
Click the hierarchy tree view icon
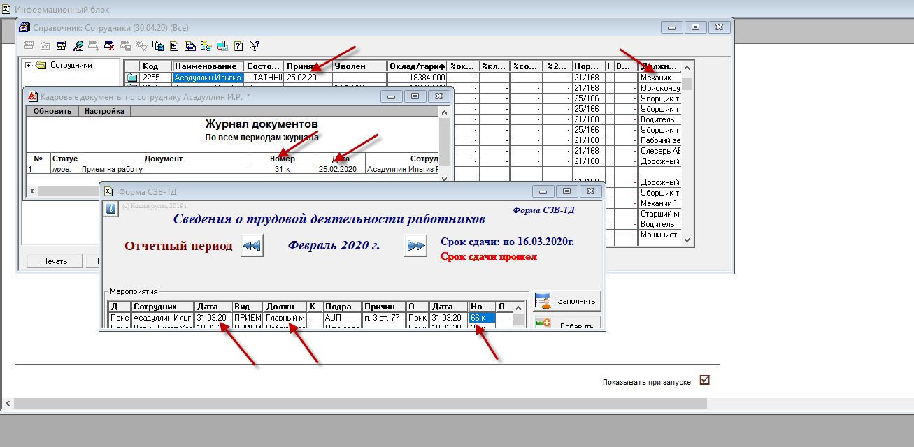(206, 45)
